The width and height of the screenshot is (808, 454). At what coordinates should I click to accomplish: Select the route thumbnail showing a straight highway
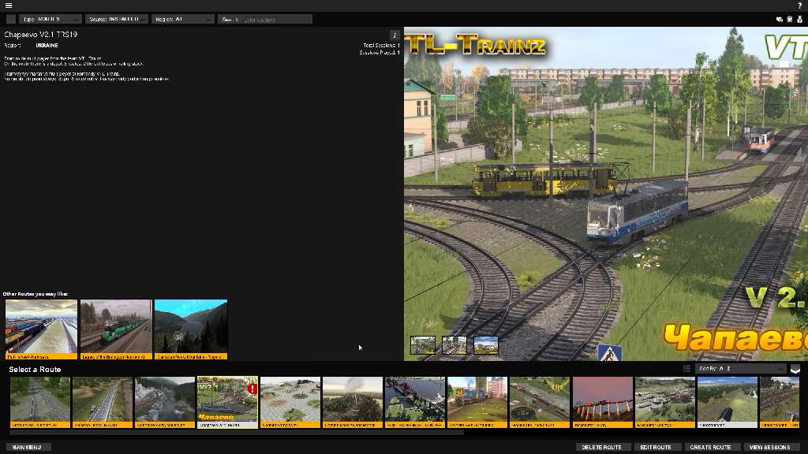(103, 402)
